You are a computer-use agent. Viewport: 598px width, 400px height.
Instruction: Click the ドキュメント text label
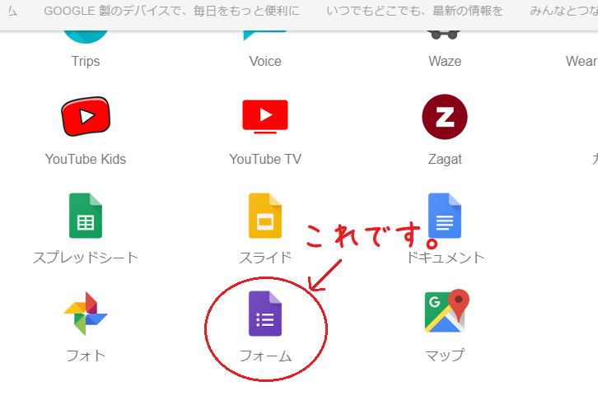(445, 258)
